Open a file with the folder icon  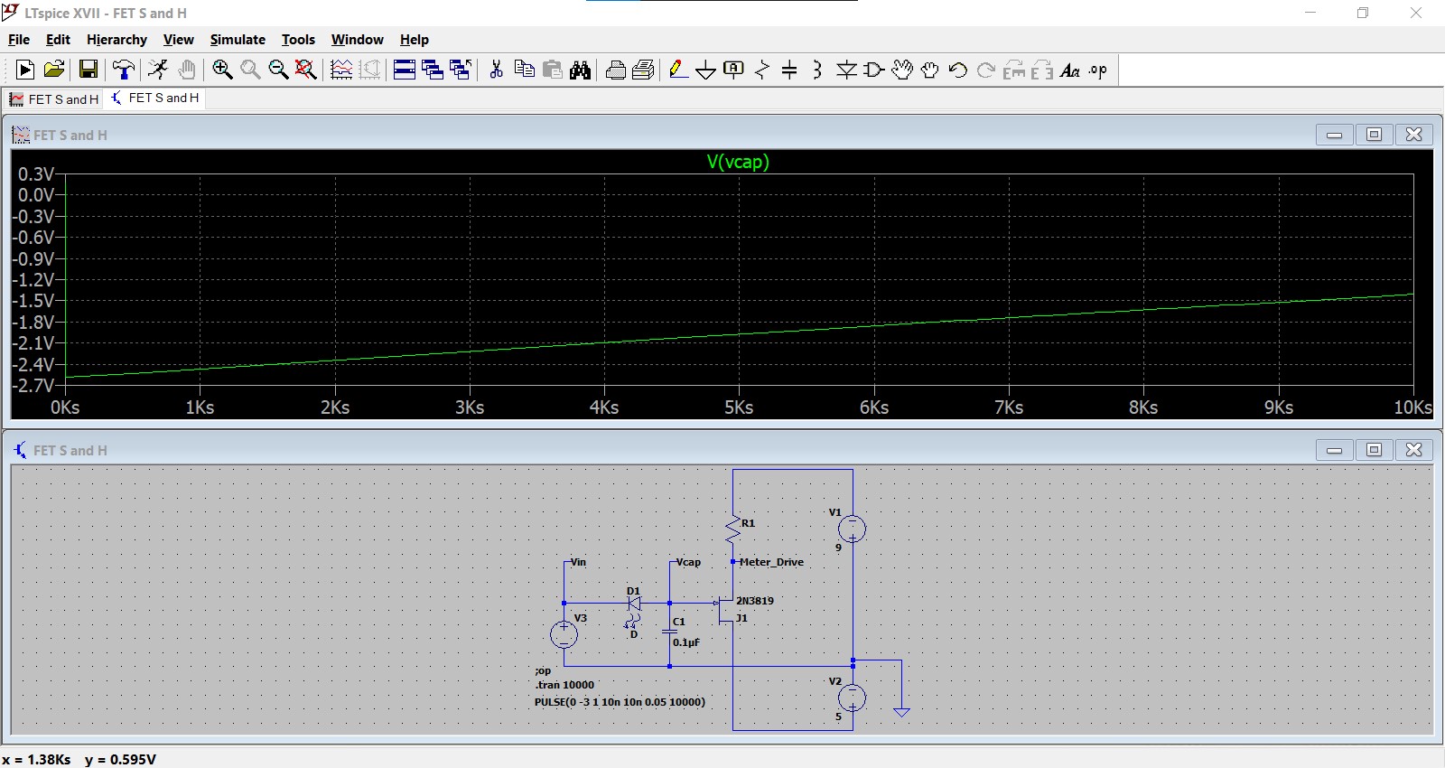click(x=54, y=70)
